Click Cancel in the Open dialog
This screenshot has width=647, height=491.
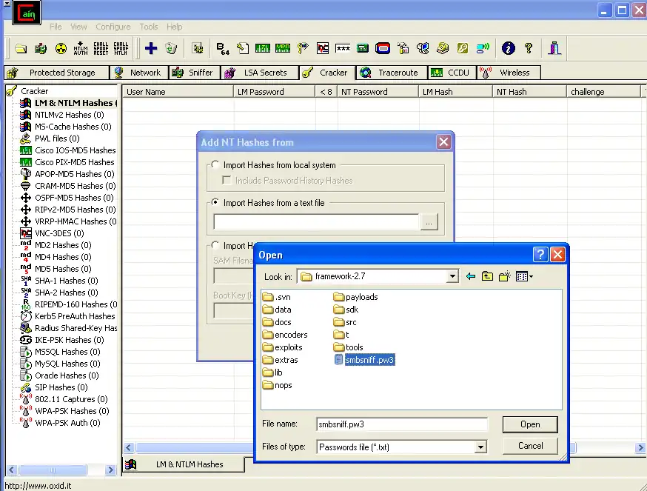(530, 446)
